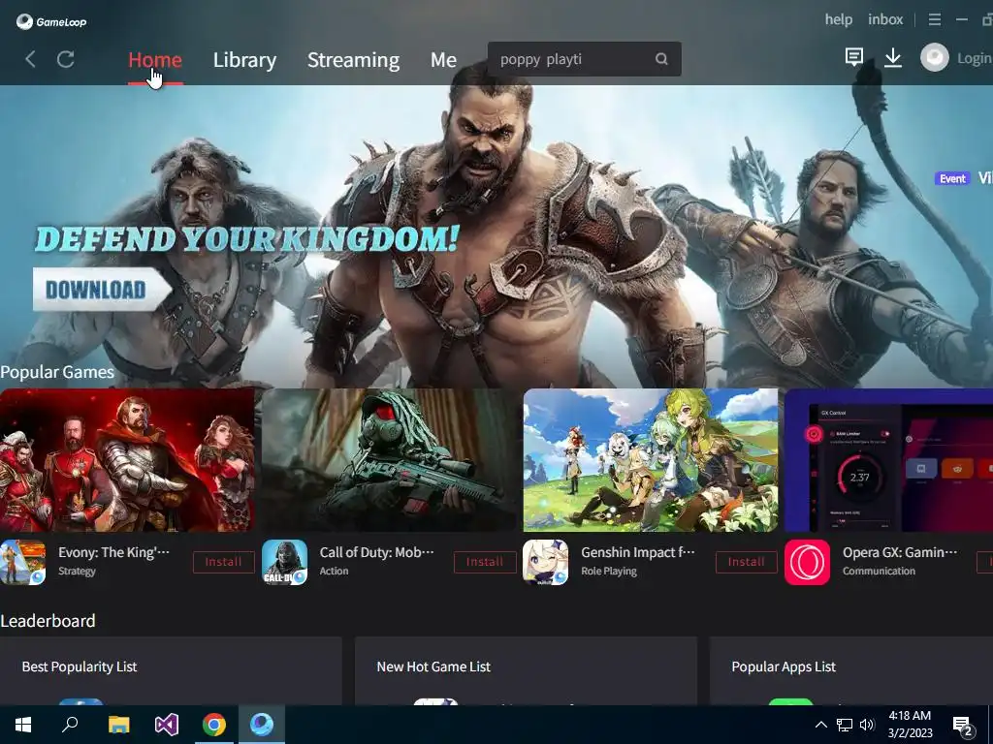Screen dimensions: 993x744
Task: Open the Genshin Impact artwork thumbnail
Action: [x=651, y=460]
